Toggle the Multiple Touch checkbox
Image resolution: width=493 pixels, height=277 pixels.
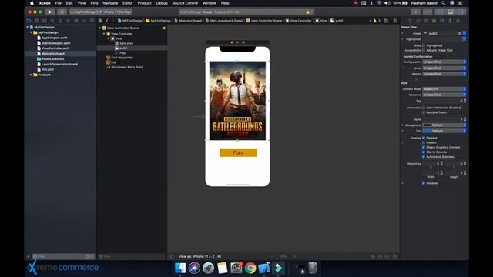(x=424, y=112)
